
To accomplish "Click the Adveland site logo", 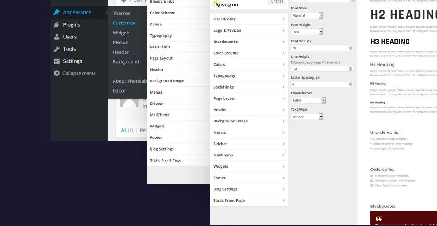I will 226,4.
